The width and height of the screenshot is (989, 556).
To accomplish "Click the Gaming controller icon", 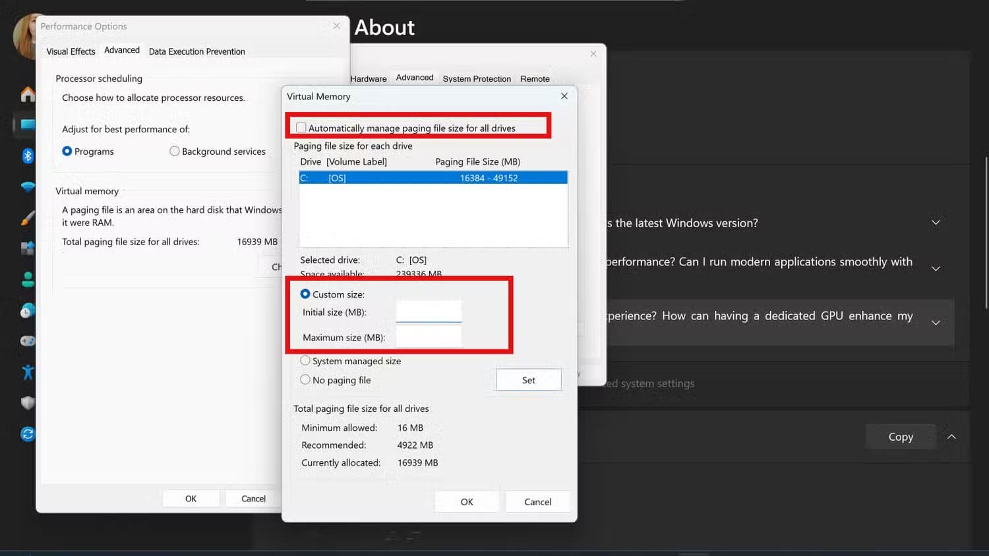I will [x=28, y=341].
